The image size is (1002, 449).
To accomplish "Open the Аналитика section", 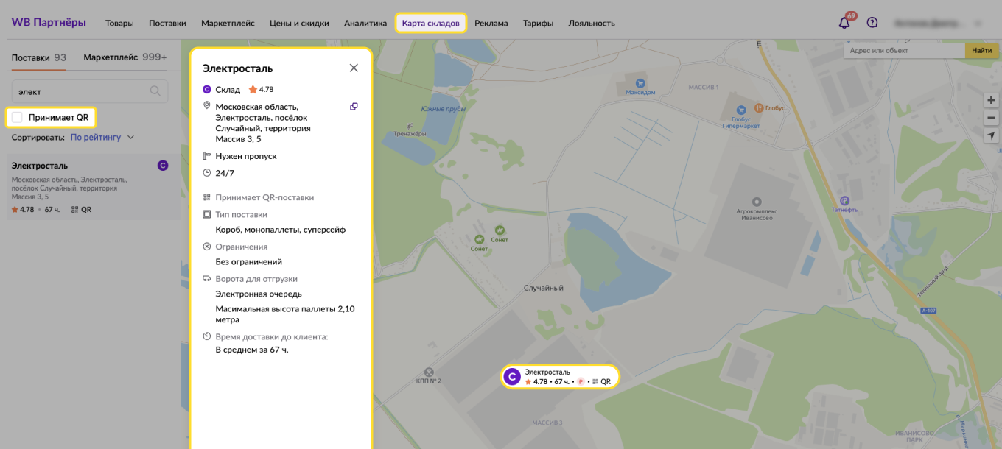I will (366, 23).
